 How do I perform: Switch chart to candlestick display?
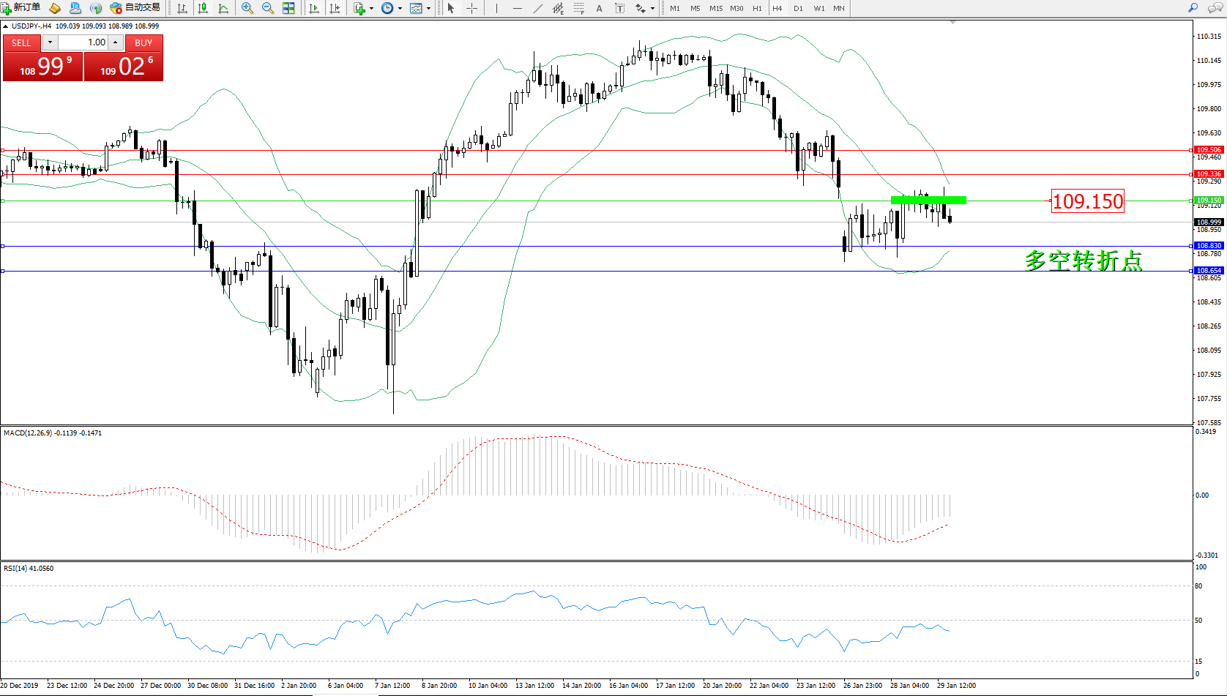(x=203, y=8)
